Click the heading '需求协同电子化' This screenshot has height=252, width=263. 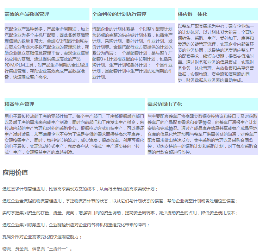click(164, 104)
